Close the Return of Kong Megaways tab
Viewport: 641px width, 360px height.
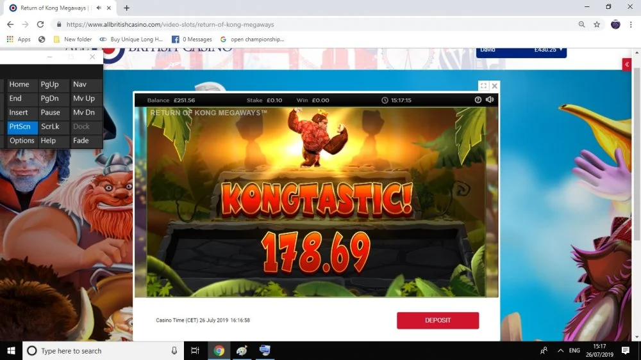109,8
